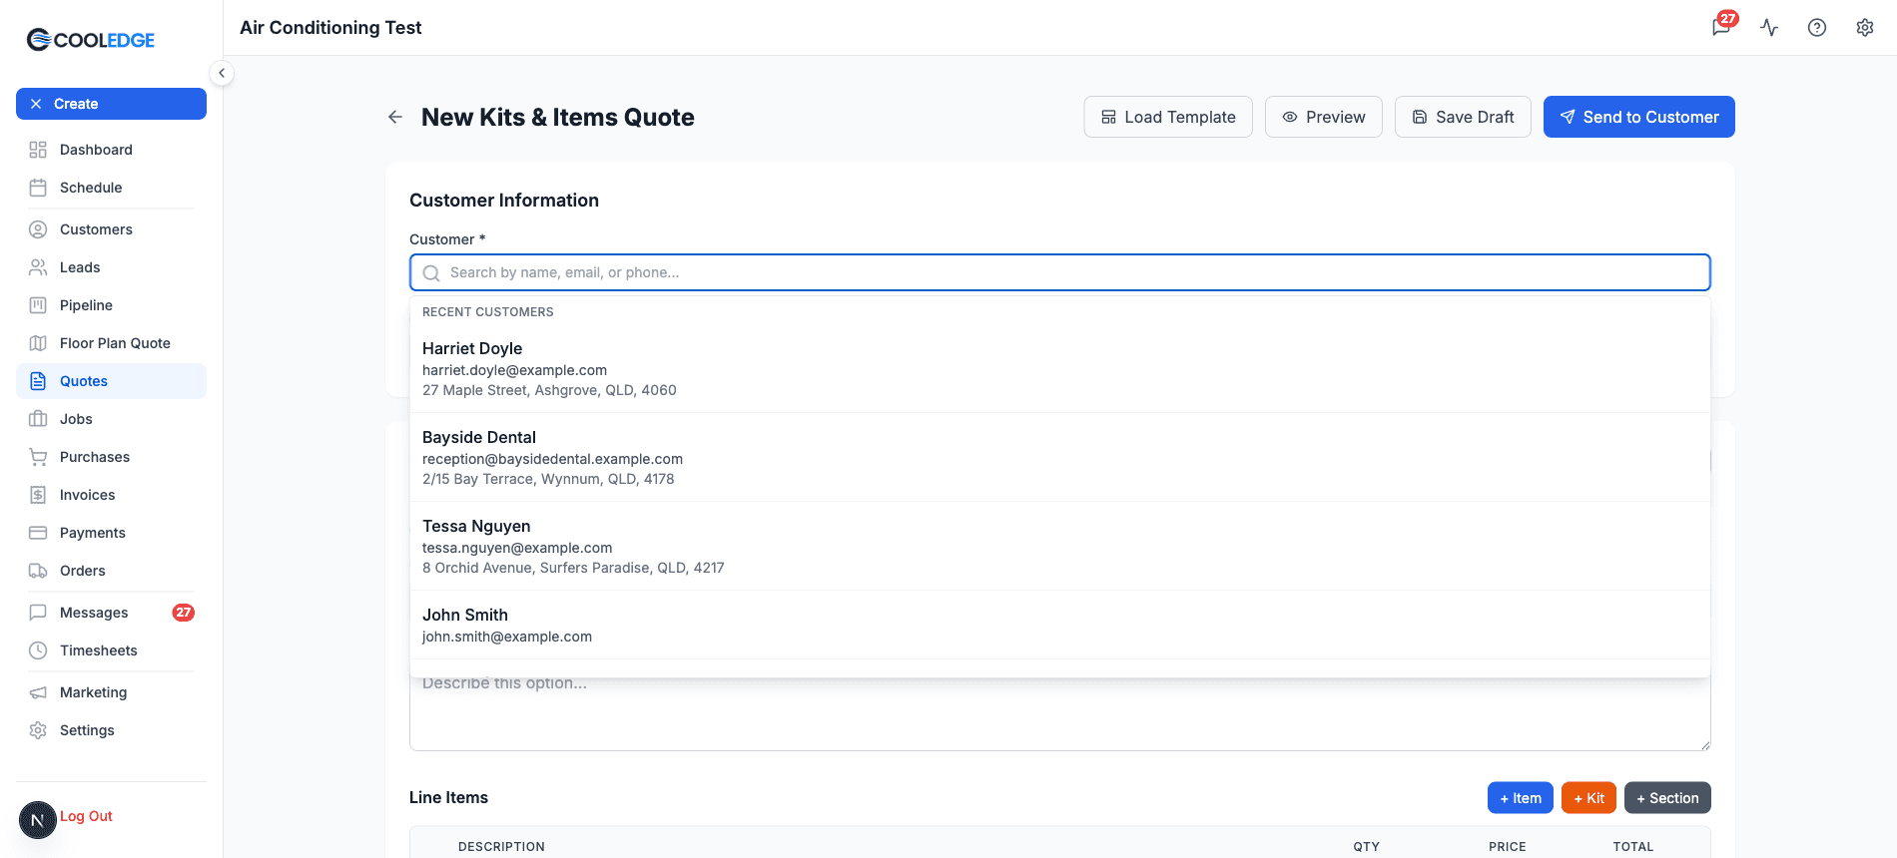
Task: Navigate to Customers in sidebar
Action: pyautogui.click(x=111, y=229)
